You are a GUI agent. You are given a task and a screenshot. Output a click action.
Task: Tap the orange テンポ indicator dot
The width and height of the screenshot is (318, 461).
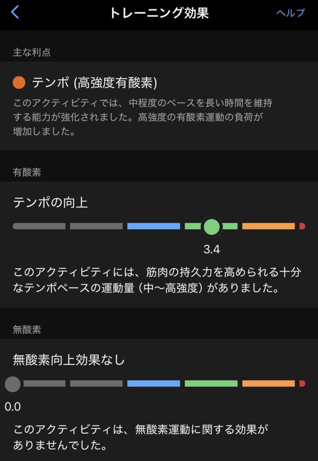[x=19, y=82]
